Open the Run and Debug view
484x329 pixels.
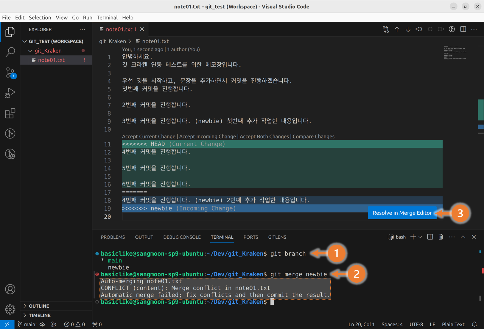[x=10, y=93]
